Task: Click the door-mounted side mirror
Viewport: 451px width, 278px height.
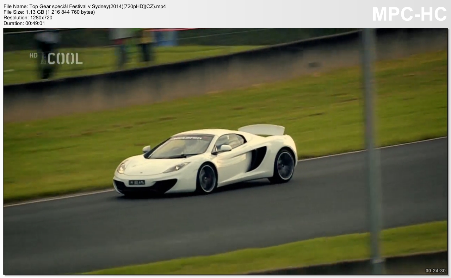Action: click(x=225, y=148)
